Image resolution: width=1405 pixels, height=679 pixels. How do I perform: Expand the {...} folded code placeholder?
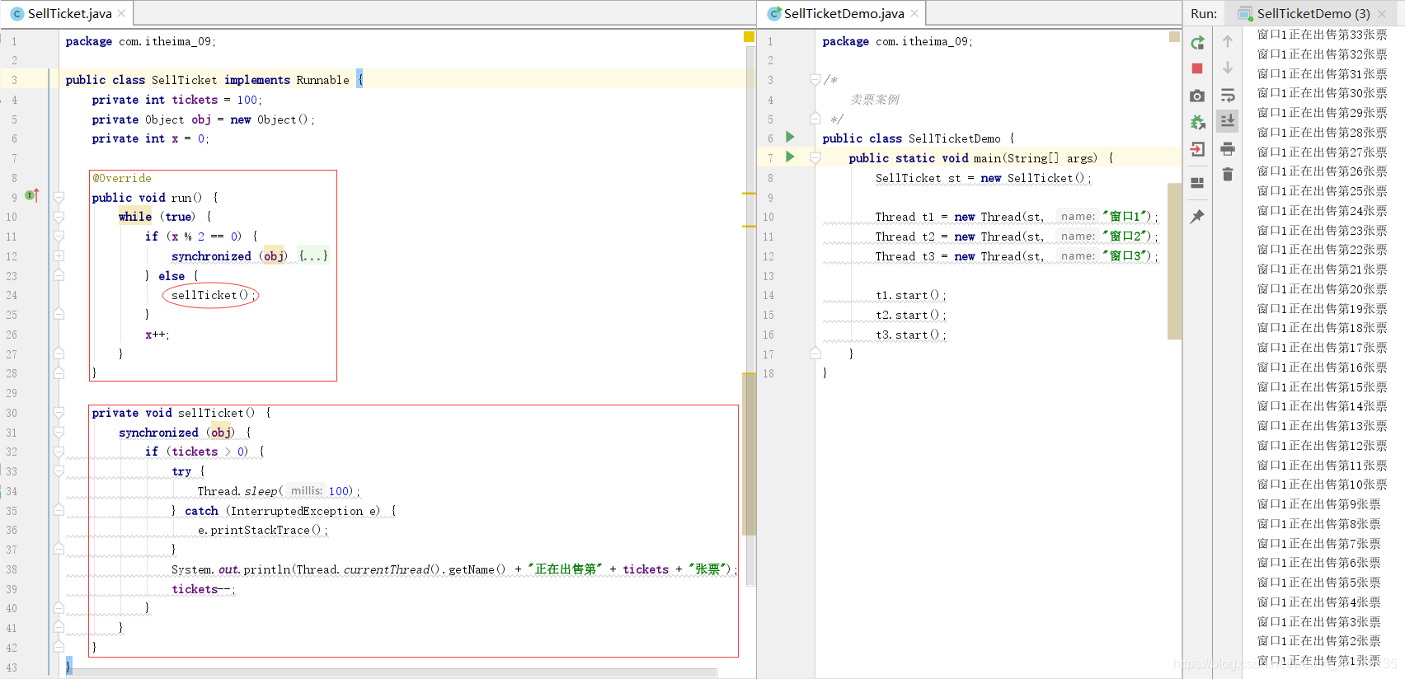(313, 256)
